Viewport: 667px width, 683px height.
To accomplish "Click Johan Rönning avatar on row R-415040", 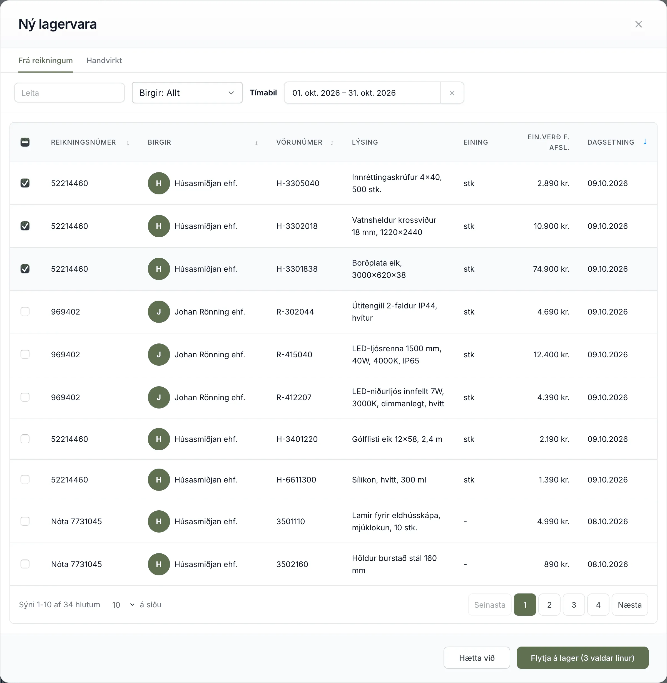I will pos(159,355).
